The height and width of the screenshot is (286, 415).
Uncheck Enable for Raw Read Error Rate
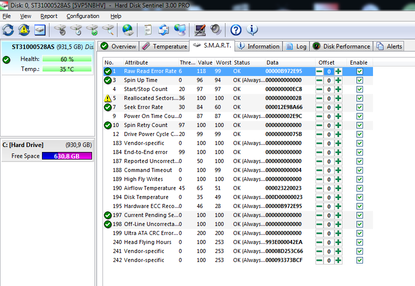point(359,71)
